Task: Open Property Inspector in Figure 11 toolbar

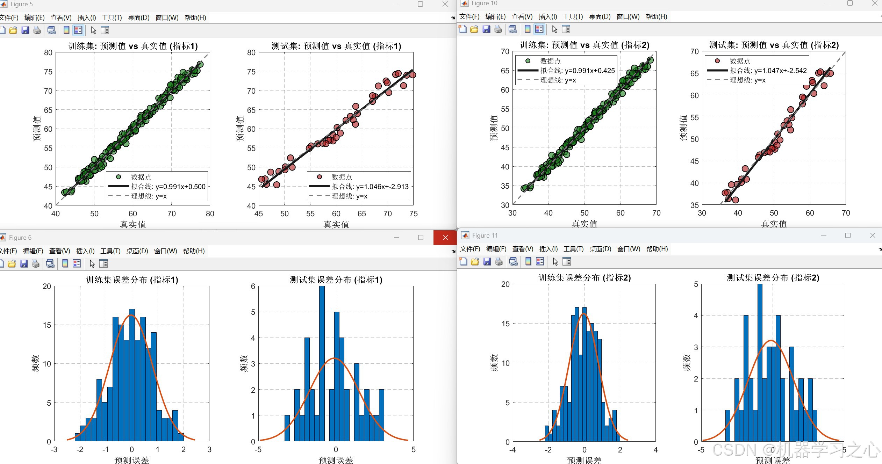Action: point(567,261)
